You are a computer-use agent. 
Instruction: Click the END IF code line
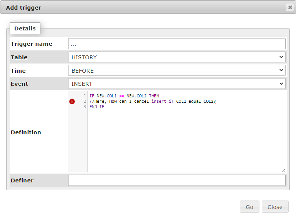pos(97,107)
